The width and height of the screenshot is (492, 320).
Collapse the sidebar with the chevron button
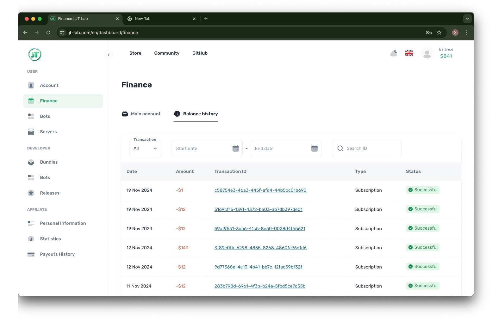click(x=109, y=55)
